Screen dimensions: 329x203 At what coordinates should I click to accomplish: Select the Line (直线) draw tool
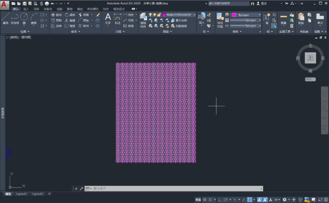(x=5, y=19)
